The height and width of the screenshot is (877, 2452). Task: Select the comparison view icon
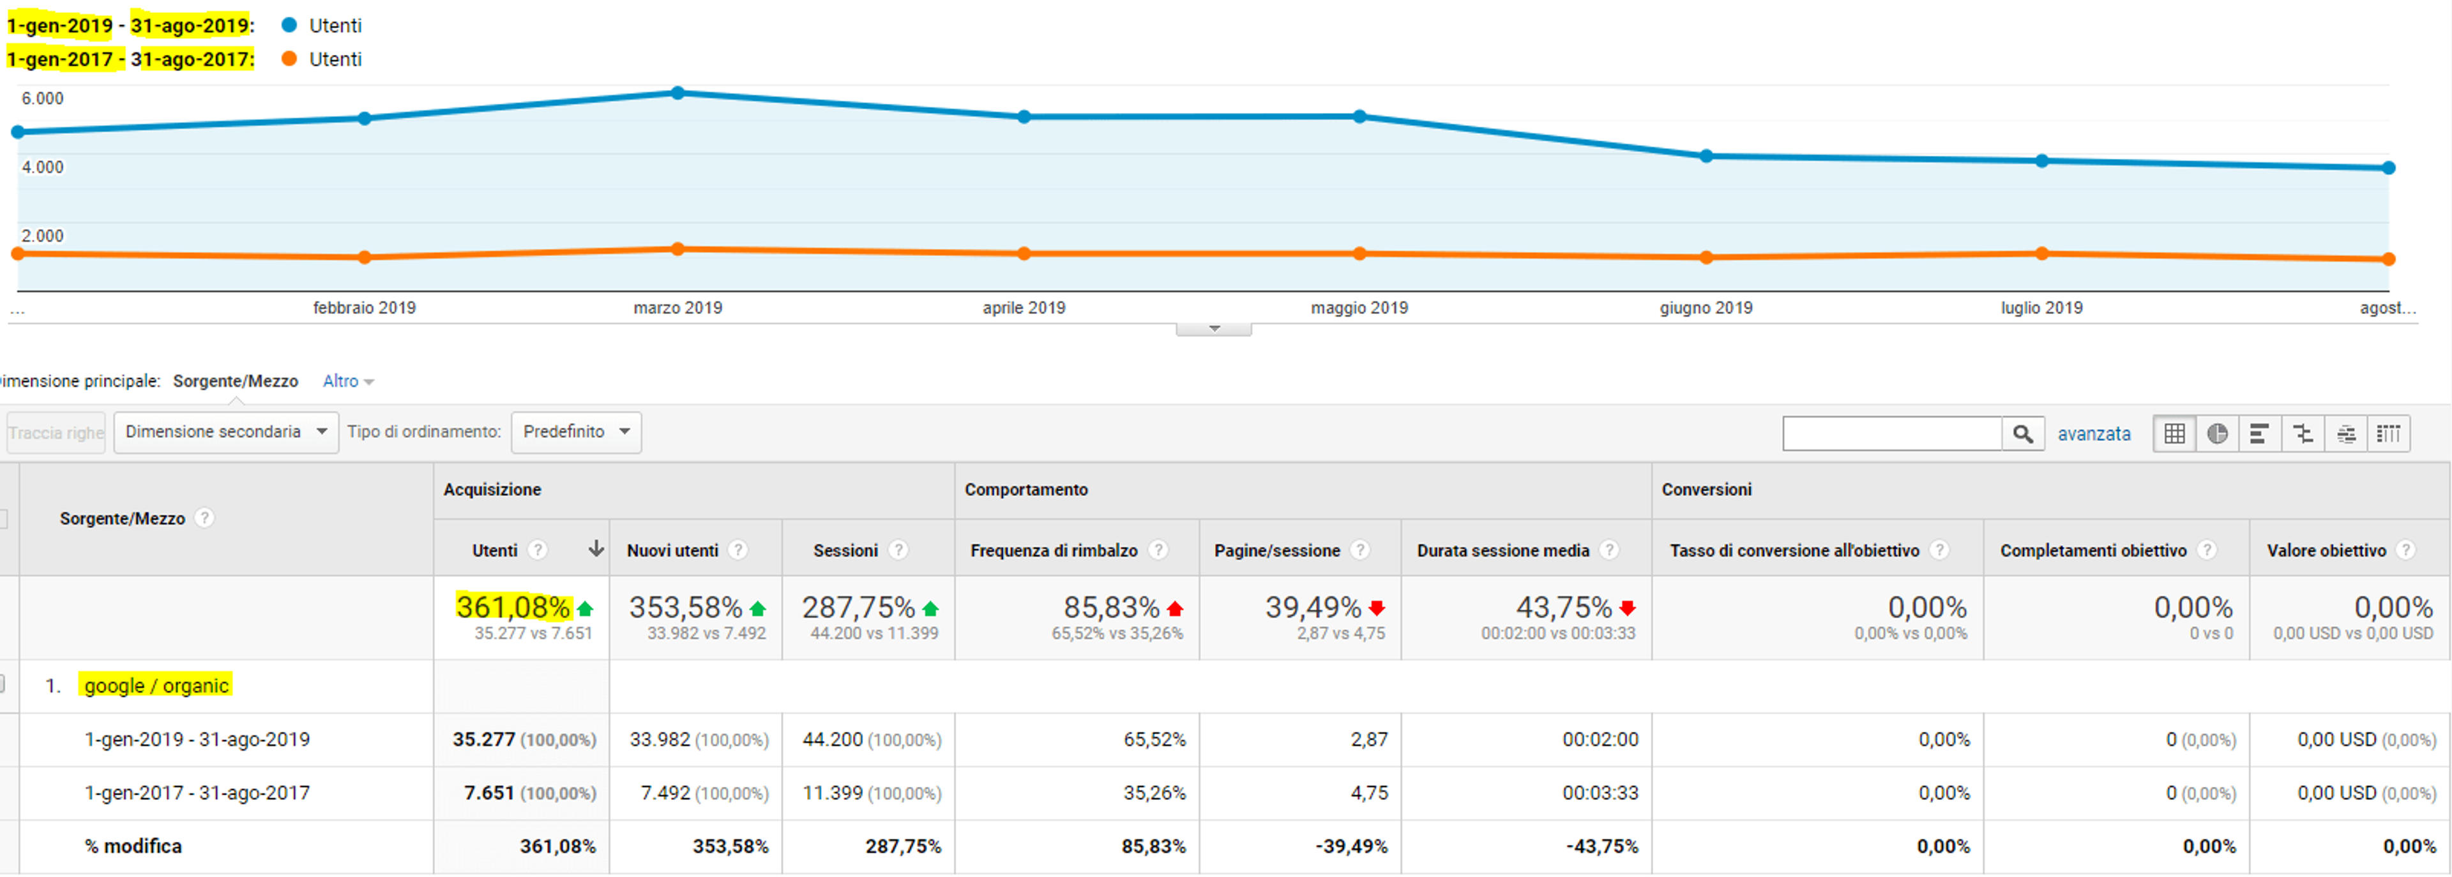[x=2303, y=434]
